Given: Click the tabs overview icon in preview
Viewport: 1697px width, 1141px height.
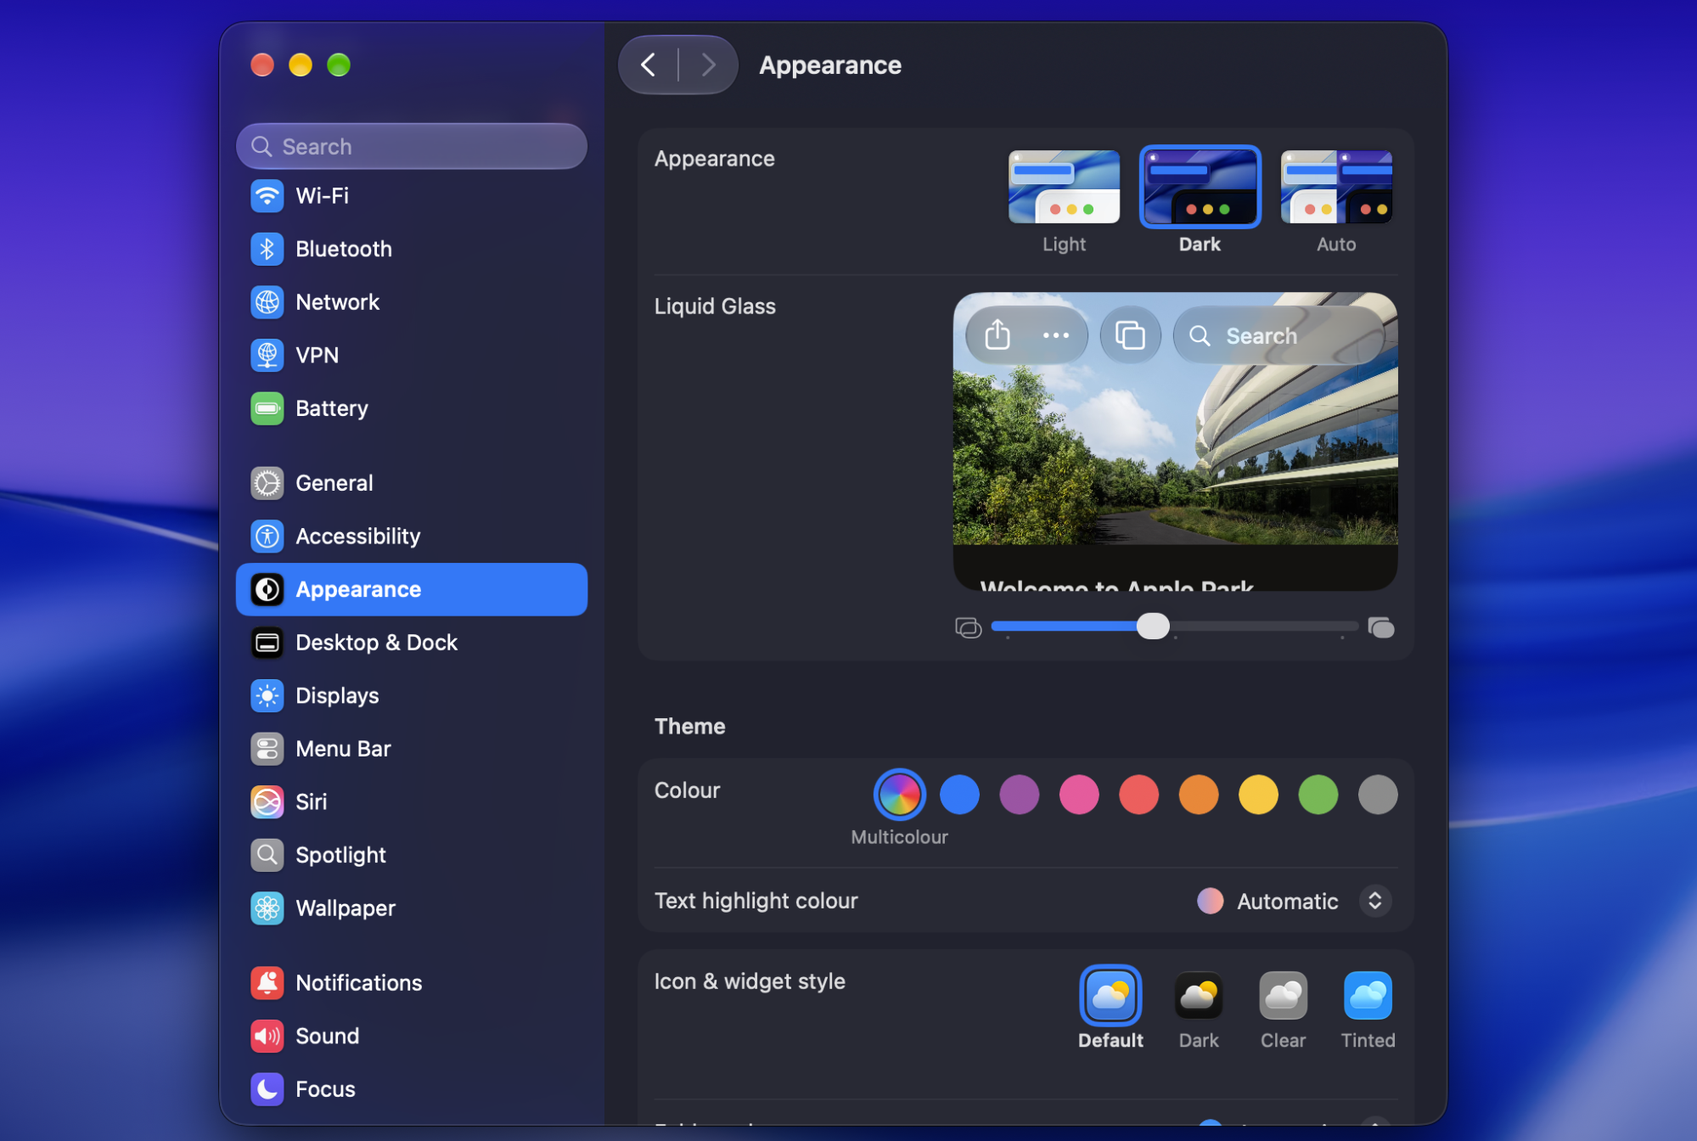Looking at the screenshot, I should point(1130,335).
